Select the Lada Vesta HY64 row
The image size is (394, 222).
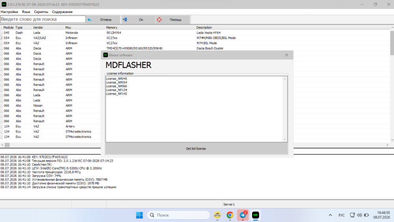[196, 33]
